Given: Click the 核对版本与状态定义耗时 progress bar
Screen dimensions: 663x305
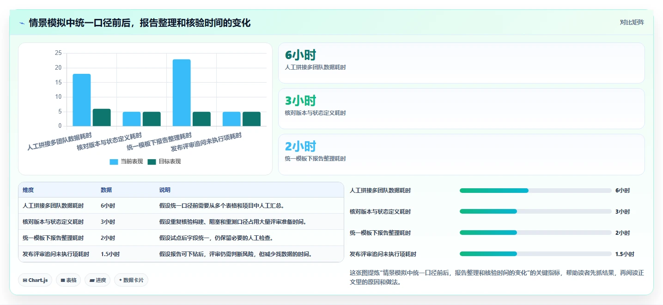Looking at the screenshot, I should coord(535,211).
